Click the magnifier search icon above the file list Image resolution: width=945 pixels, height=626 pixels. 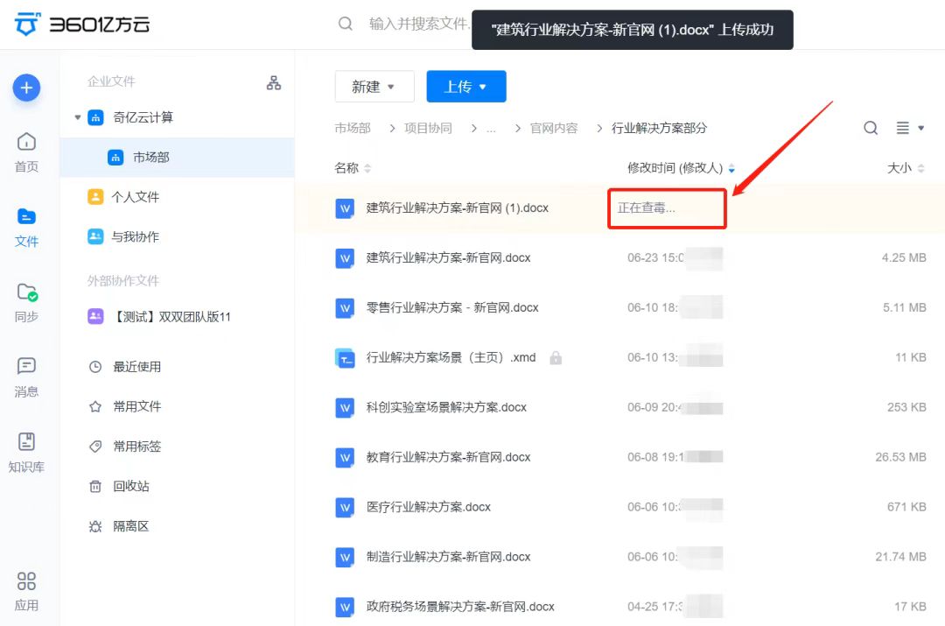click(x=870, y=128)
